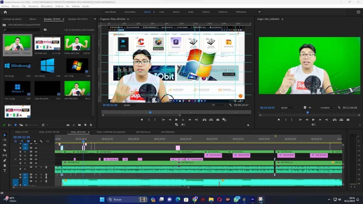This screenshot has width=363, height=204.
Task: Open FINAL HI PDF timeline tab
Action: tap(22, 132)
